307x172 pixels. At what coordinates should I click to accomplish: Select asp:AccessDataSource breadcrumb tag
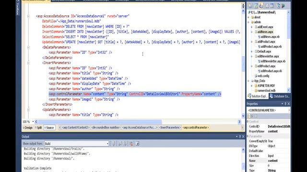[140, 128]
